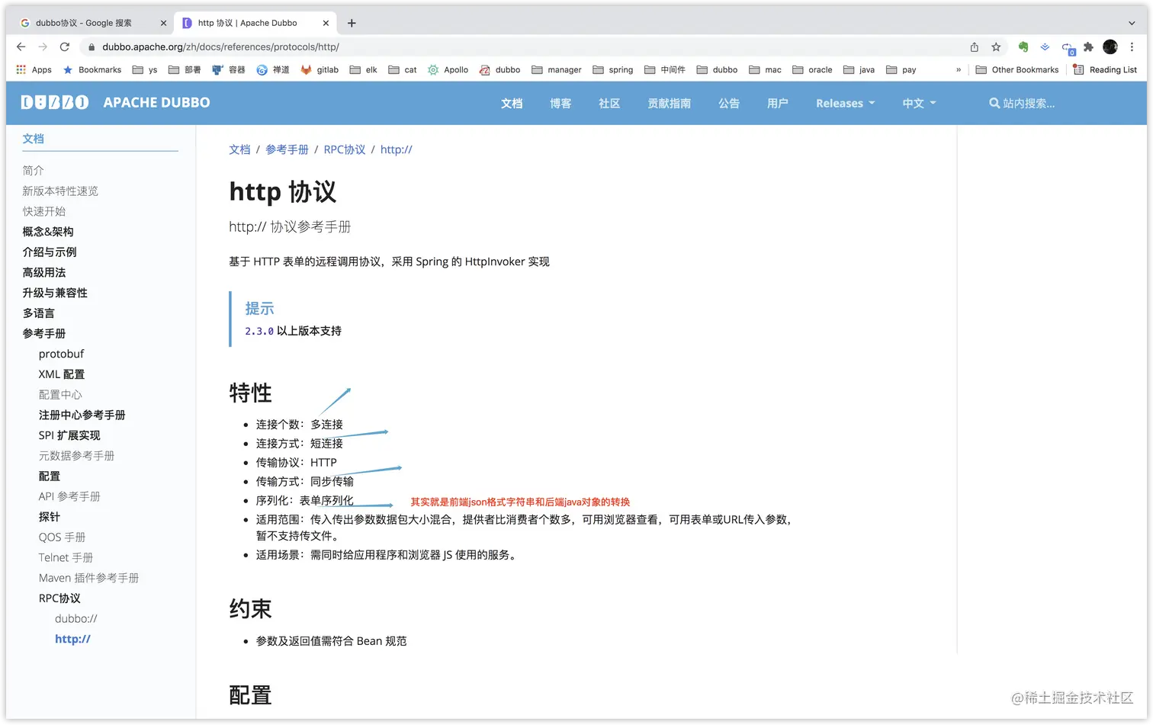Expand 高级用法 in the sidebar

[44, 272]
